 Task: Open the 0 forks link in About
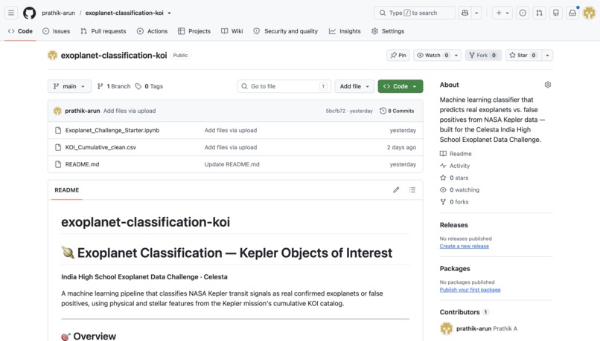tap(454, 201)
